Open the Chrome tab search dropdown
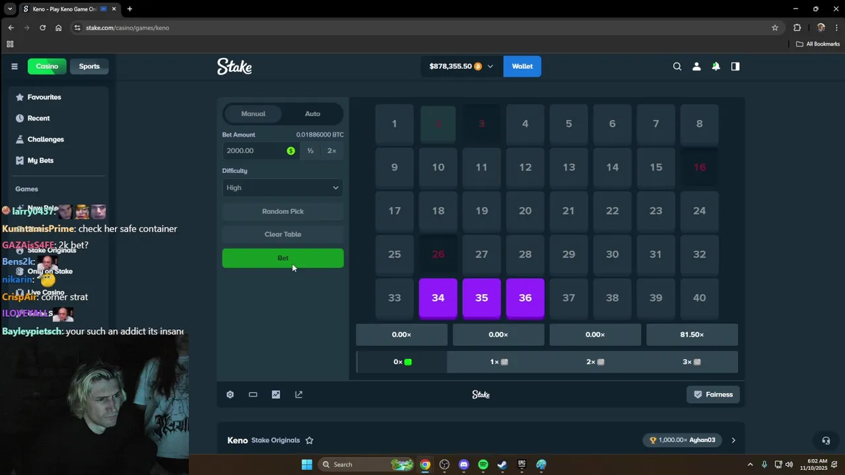Screen dimensions: 845x475 click(10, 9)
